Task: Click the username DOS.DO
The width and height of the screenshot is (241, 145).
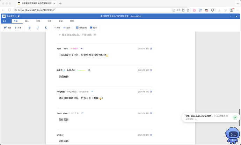Action: [71, 70]
